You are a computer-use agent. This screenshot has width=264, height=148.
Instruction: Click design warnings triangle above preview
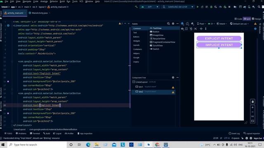click(x=255, y=24)
